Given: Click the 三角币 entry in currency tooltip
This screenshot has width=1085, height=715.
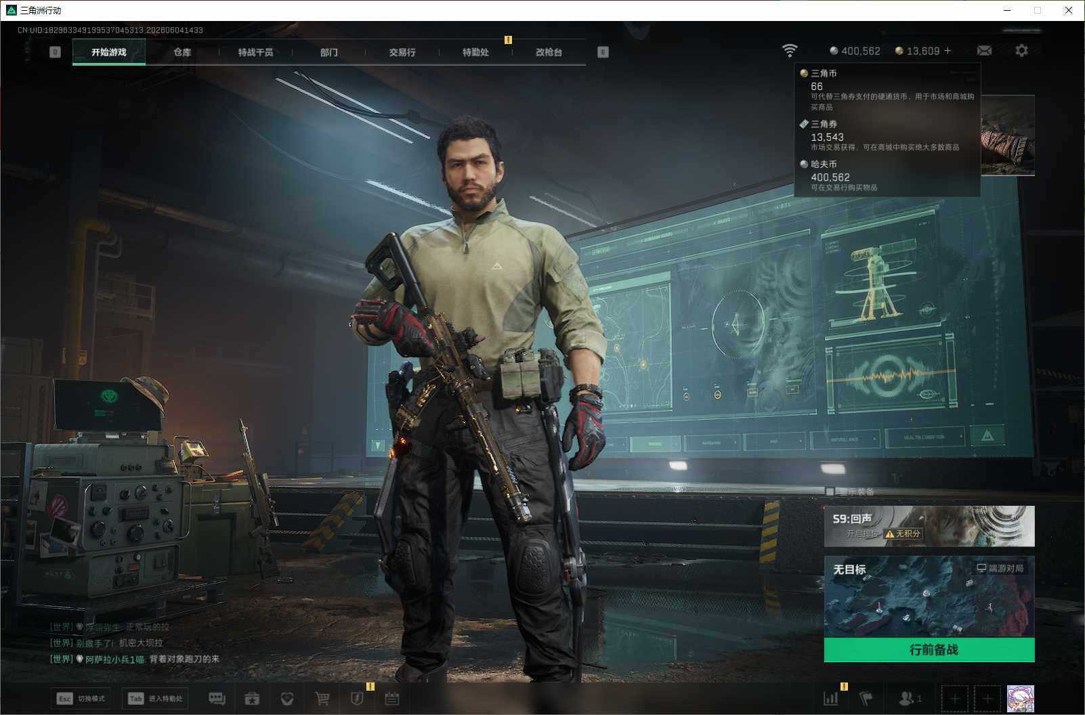Looking at the screenshot, I should click(887, 89).
